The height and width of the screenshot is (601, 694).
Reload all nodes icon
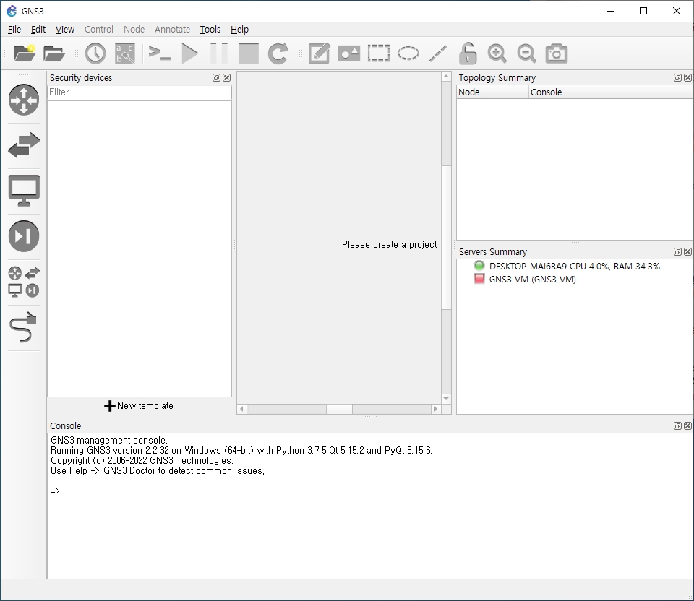pos(278,53)
